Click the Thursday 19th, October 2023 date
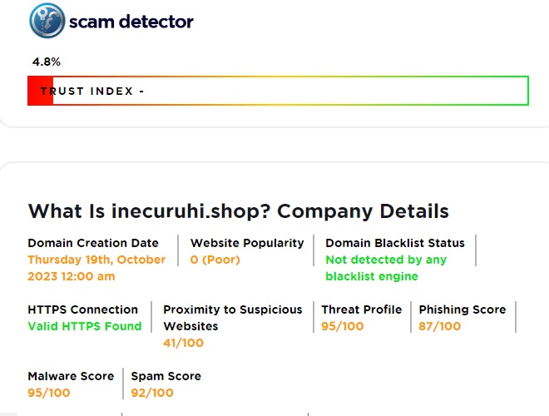549x416 pixels. pos(96,268)
